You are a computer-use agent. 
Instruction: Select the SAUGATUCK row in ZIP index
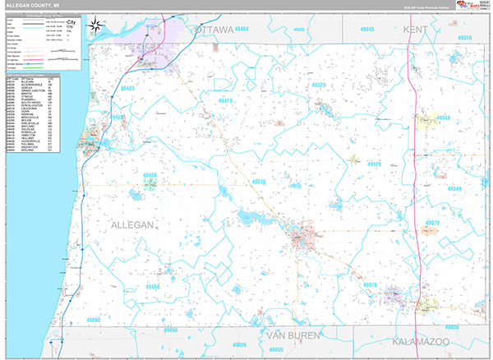[30, 147]
